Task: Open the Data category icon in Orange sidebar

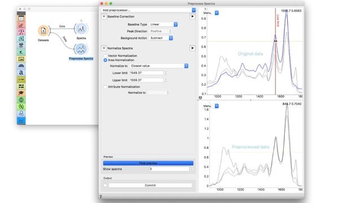Action: click(21, 19)
